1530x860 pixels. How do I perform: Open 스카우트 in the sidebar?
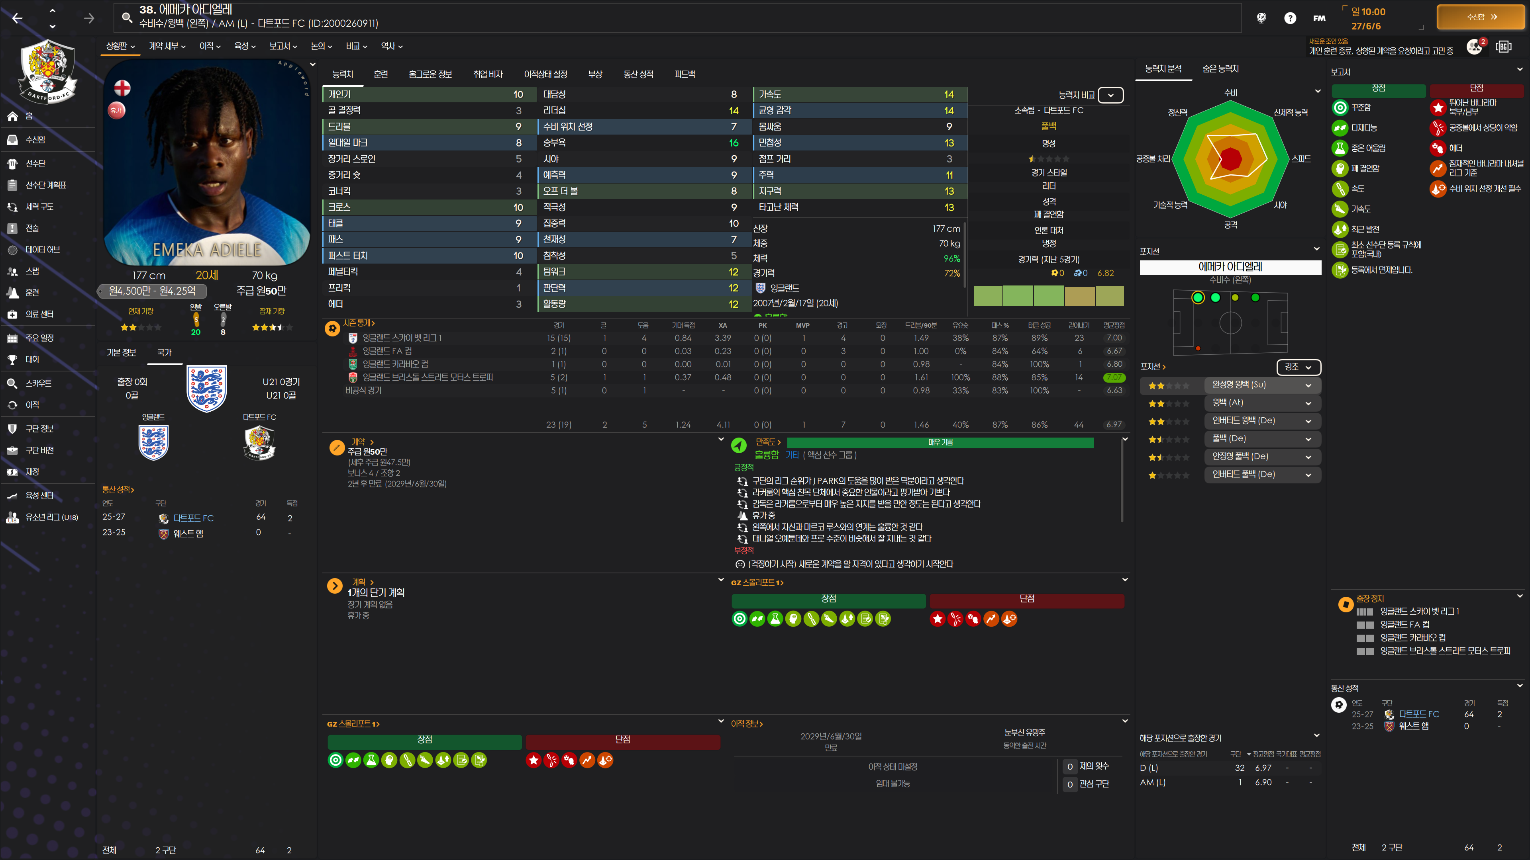pos(38,383)
